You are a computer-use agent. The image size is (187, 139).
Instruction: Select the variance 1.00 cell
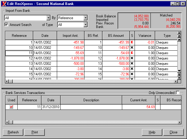pos(145,53)
